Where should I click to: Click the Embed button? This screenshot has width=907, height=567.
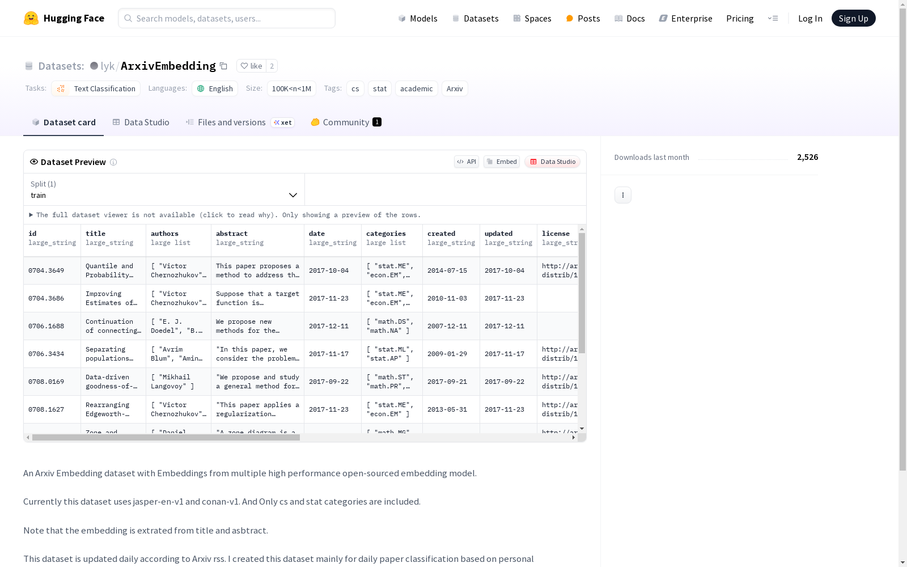pos(502,162)
